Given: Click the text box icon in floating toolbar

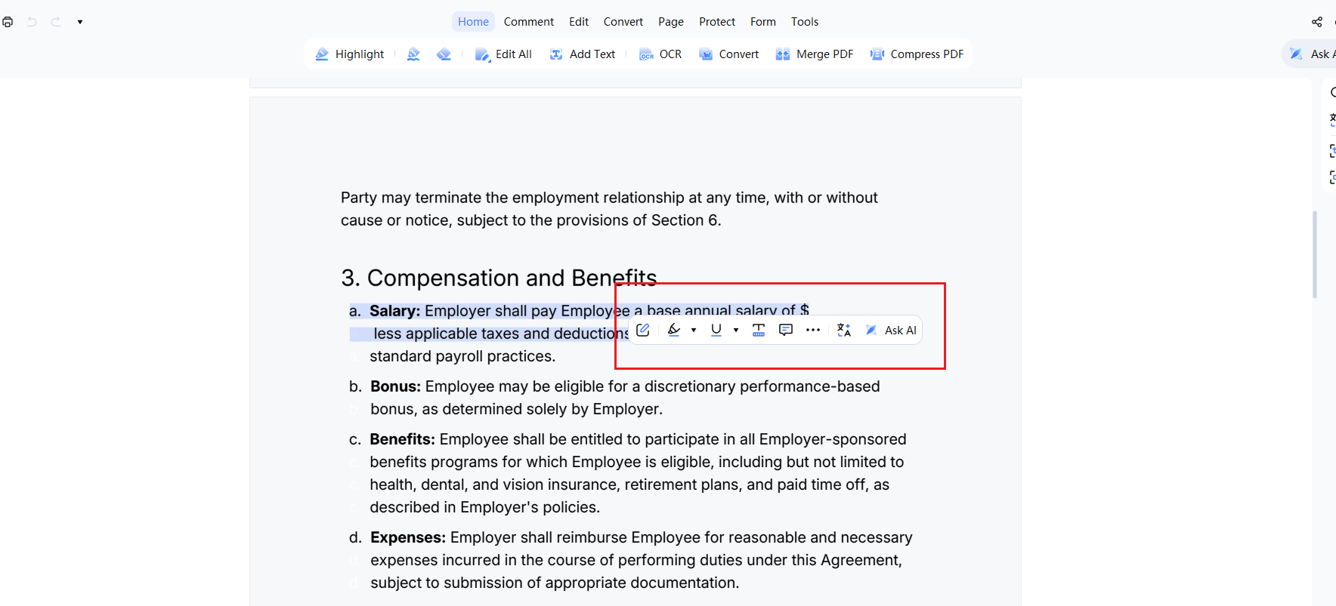Looking at the screenshot, I should click(x=759, y=330).
